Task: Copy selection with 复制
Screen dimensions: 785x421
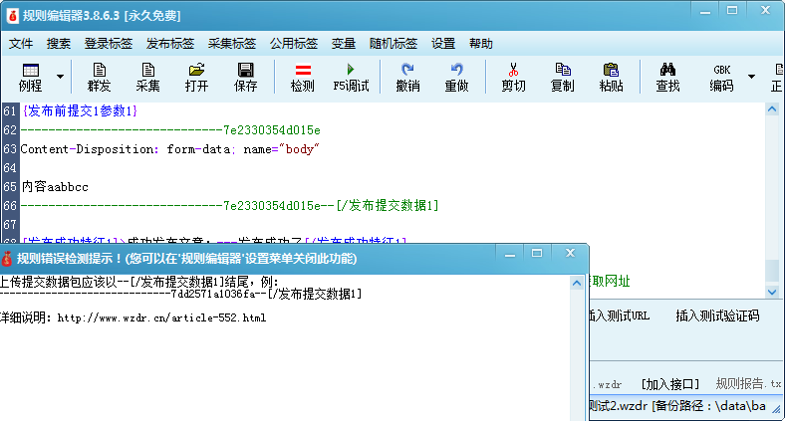Action: coord(562,77)
